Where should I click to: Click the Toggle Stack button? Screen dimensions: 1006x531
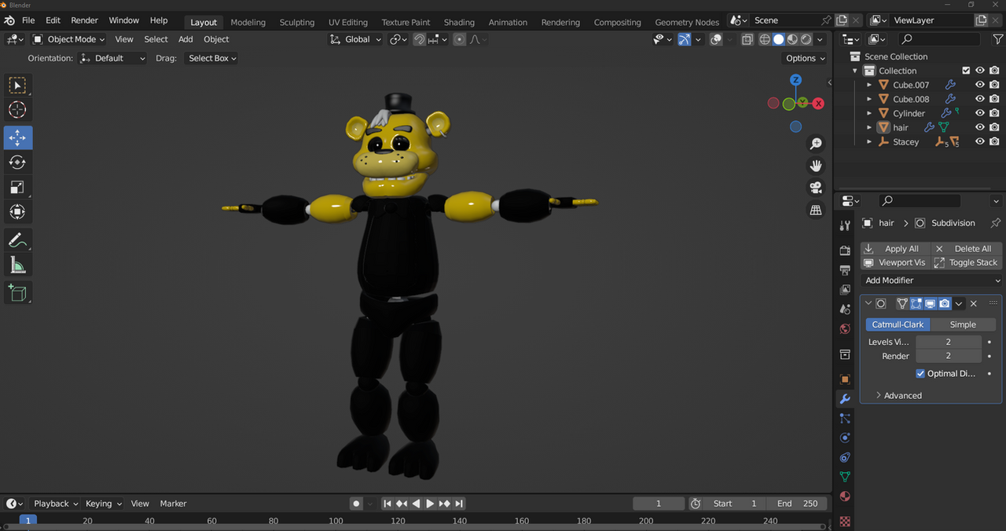click(967, 262)
